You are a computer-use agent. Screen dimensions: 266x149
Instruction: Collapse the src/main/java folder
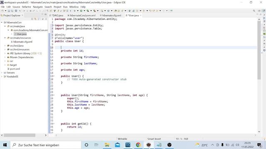[x=5, y=26]
